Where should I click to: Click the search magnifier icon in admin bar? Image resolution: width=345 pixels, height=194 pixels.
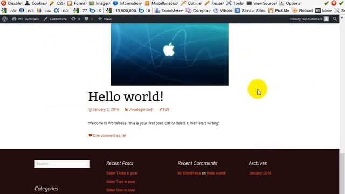coord(335,19)
